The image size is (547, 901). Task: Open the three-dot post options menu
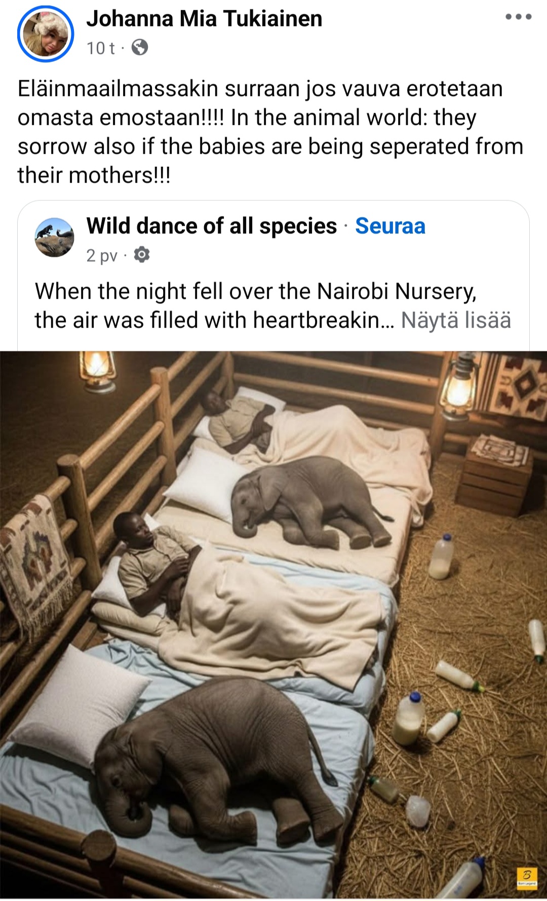coord(518,17)
